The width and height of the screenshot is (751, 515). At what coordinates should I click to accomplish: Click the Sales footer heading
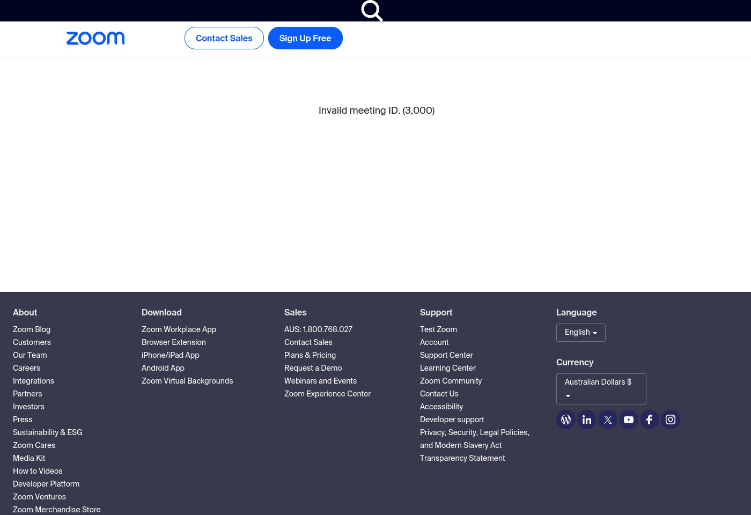[x=295, y=312]
